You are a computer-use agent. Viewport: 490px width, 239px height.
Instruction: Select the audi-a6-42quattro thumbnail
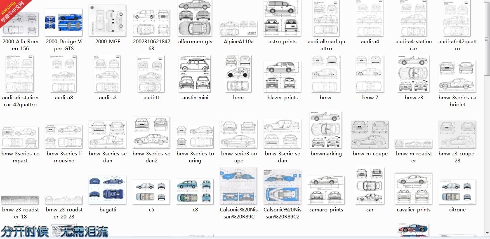(457, 18)
